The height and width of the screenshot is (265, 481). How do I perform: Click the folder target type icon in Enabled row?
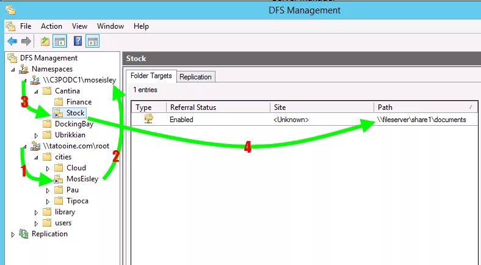(x=149, y=119)
